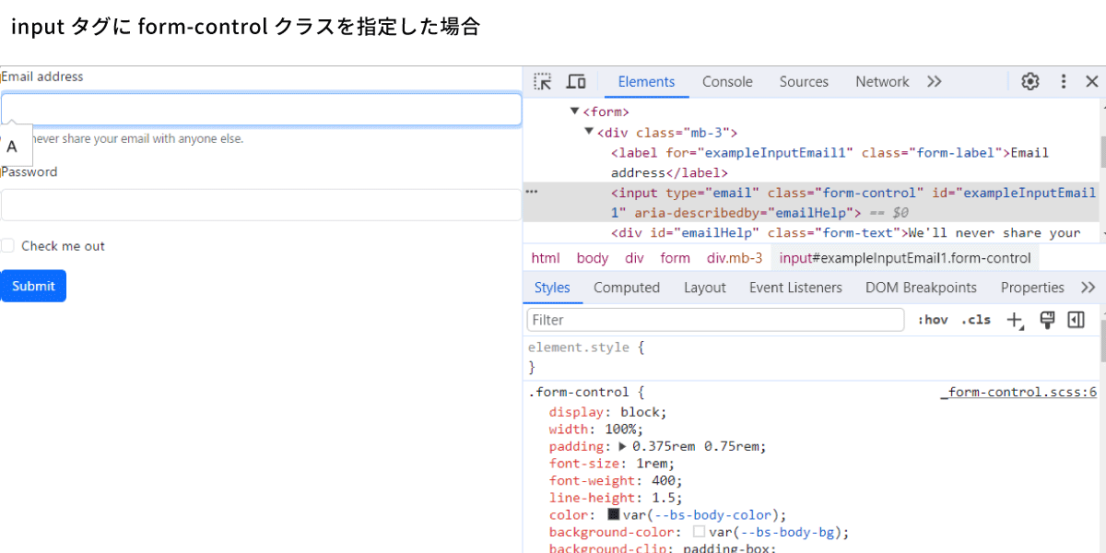Image resolution: width=1106 pixels, height=553 pixels.
Task: Toggle the .cls element classes panel
Action: click(x=976, y=320)
